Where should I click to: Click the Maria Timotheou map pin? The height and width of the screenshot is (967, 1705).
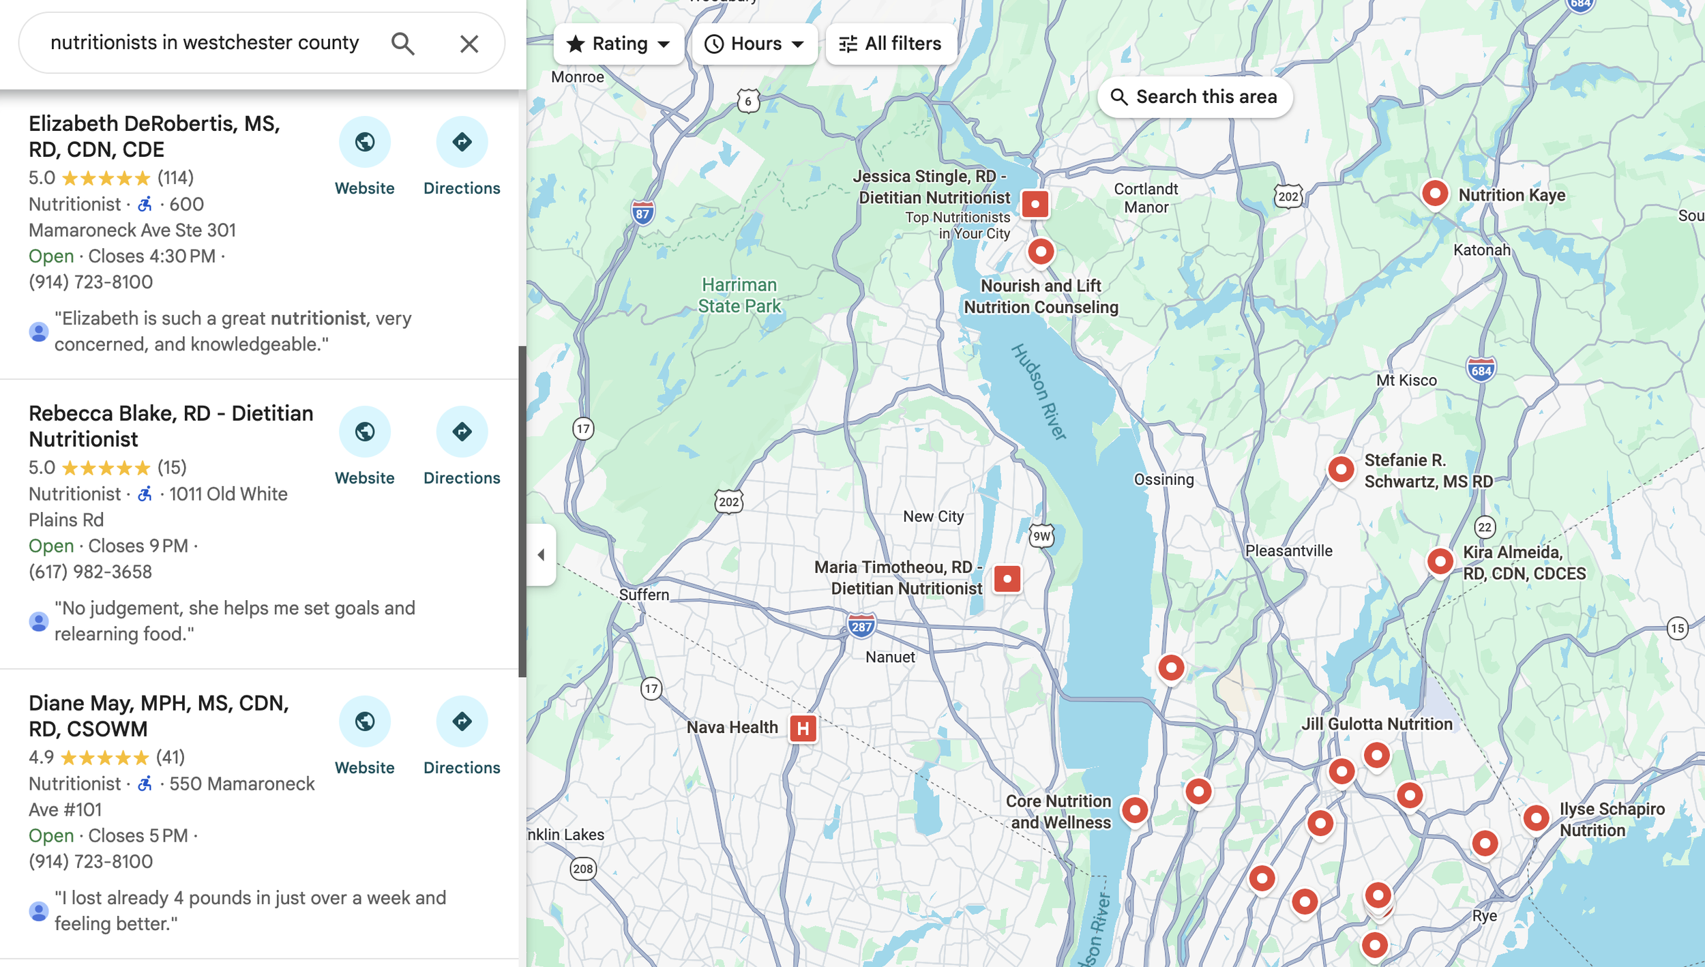click(x=1007, y=580)
